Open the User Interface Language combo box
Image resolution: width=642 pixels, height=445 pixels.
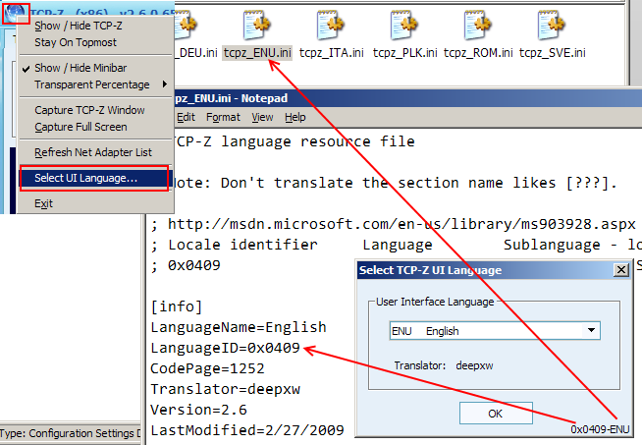pyautogui.click(x=495, y=331)
